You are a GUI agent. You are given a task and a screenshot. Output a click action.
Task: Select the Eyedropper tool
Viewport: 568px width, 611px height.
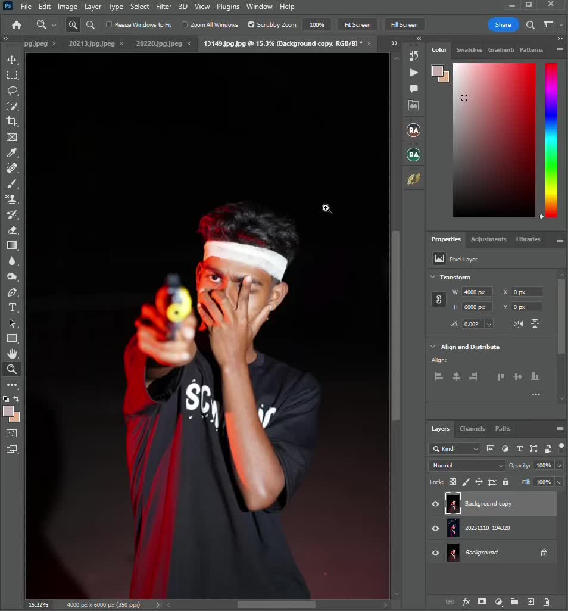pyautogui.click(x=12, y=152)
